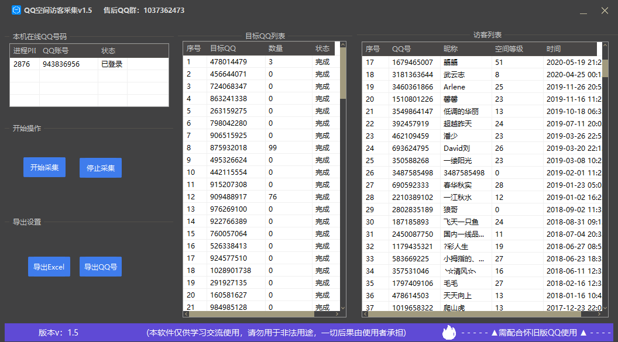Viewport: 618px width, 342px height.
Task: Select target QQ row 875932018
Action: tap(228, 148)
